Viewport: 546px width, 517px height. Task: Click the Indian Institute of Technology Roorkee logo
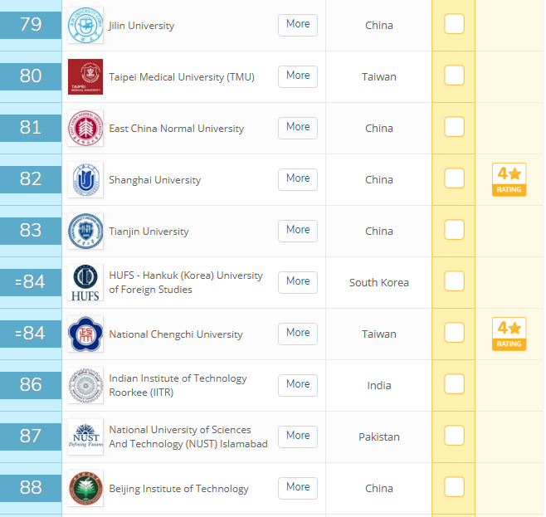click(85, 385)
